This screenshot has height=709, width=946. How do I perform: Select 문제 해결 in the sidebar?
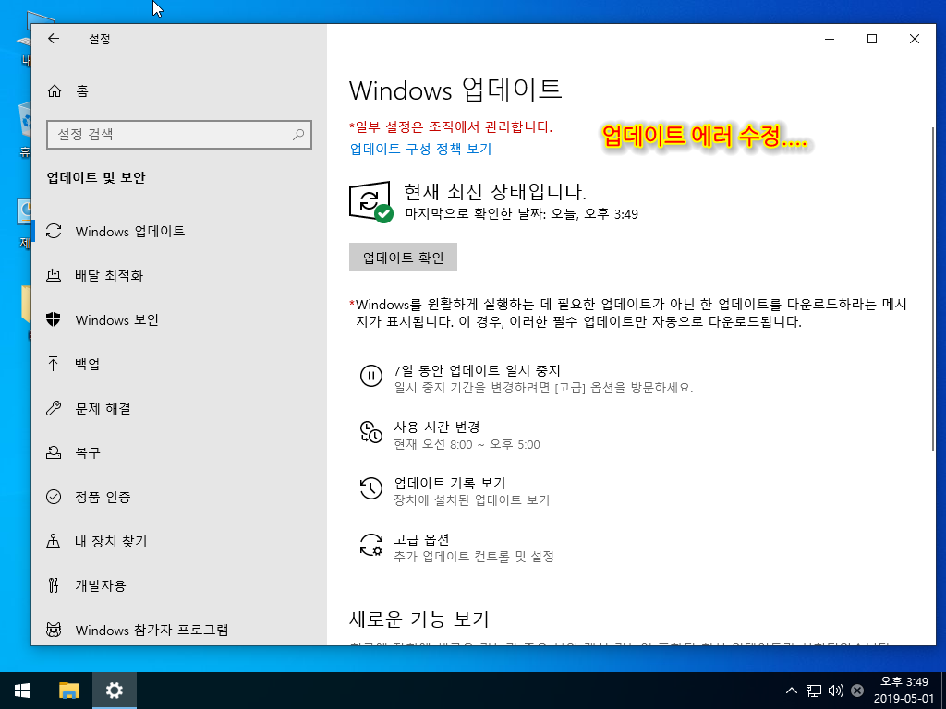click(179, 408)
